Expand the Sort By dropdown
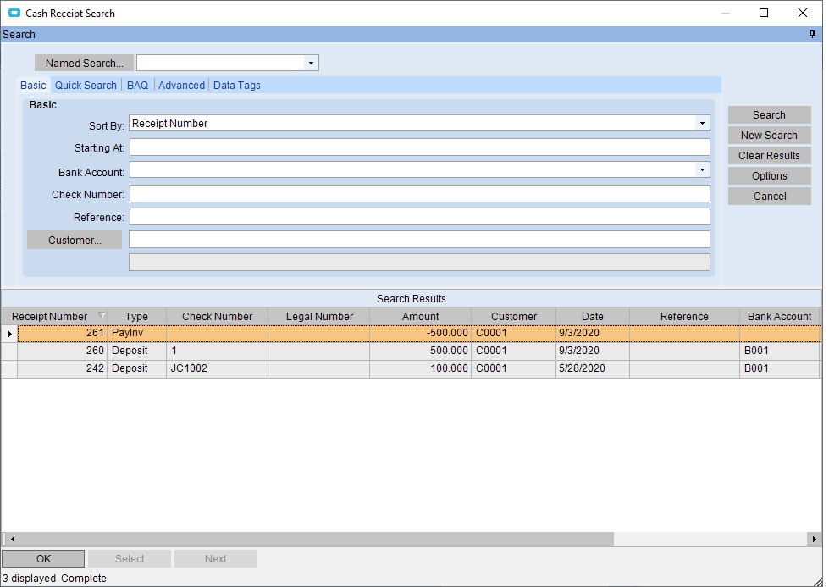This screenshot has height=587, width=829. click(x=702, y=123)
